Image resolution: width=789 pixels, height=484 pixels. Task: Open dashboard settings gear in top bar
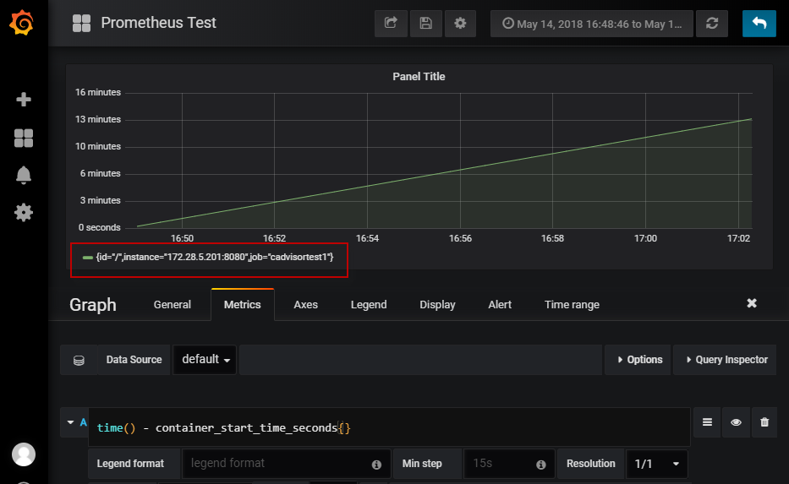pyautogui.click(x=460, y=23)
